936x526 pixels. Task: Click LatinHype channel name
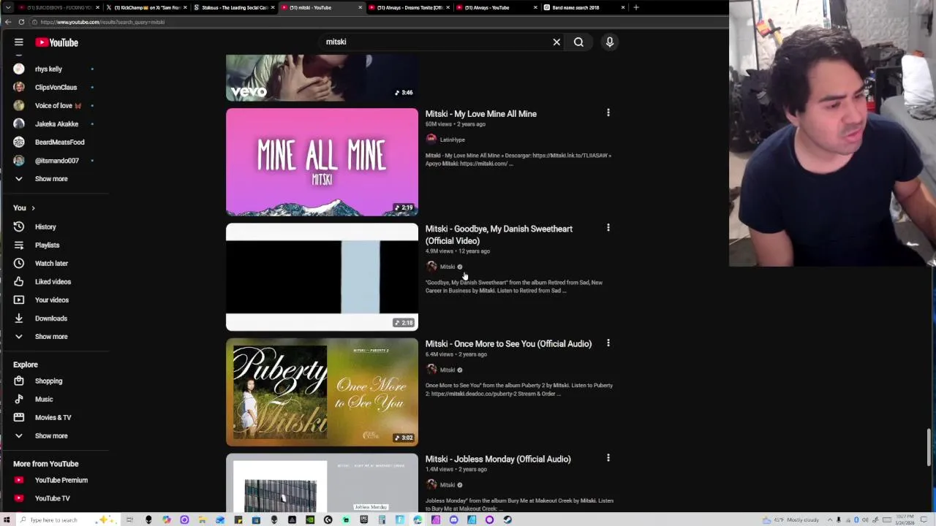(x=452, y=140)
